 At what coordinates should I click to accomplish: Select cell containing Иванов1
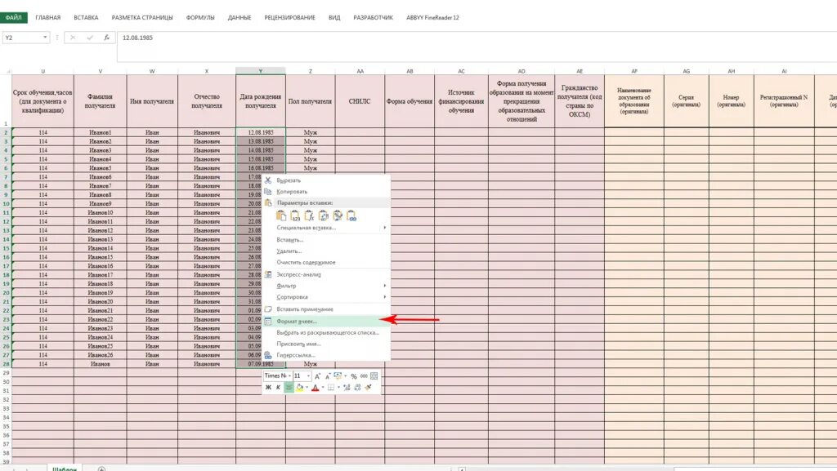[101, 132]
